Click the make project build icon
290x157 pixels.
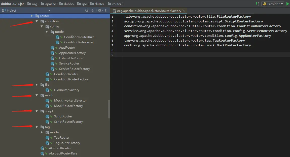point(258,4)
